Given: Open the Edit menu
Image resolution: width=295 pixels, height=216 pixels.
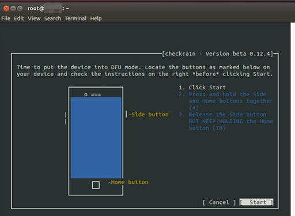Looking at the screenshot, I should 19,18.
